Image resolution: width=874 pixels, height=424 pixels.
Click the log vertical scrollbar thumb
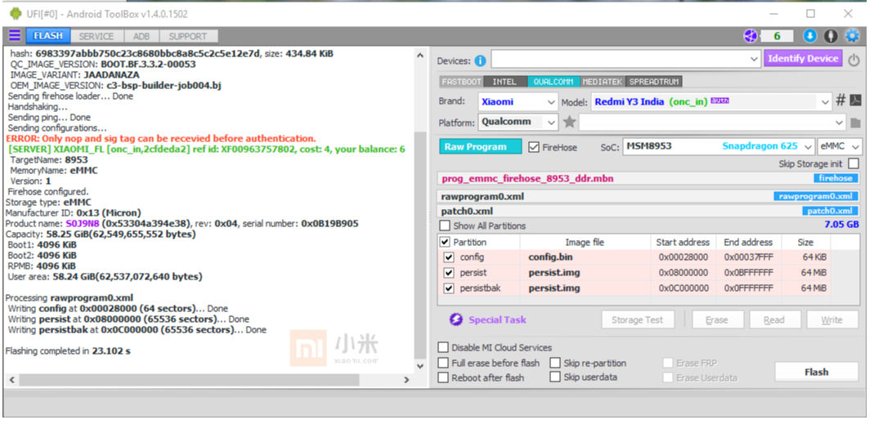pos(421,245)
